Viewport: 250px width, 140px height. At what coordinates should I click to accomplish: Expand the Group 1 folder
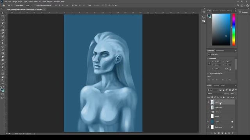(211, 112)
